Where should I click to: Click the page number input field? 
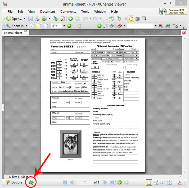click(85, 182)
